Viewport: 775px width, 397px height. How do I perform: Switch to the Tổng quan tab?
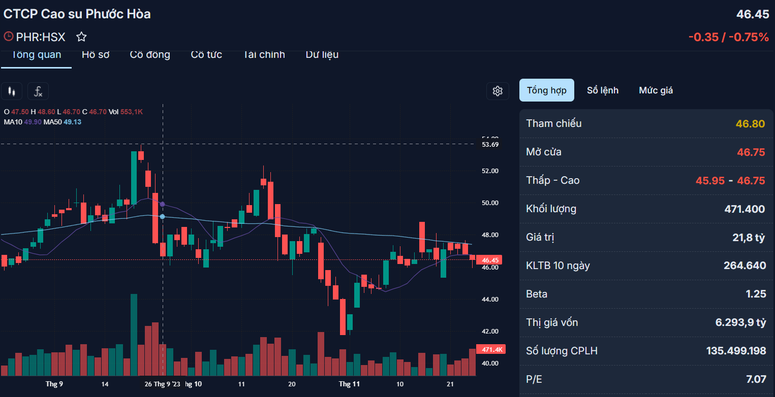click(x=36, y=55)
